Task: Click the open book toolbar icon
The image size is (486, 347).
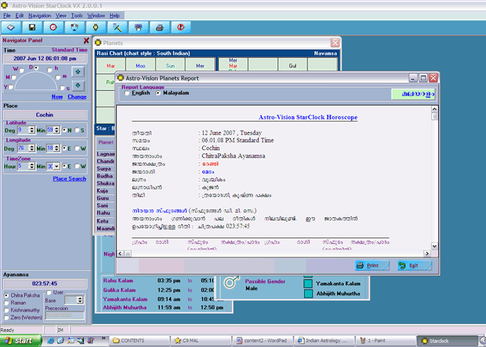Action: 11,28
